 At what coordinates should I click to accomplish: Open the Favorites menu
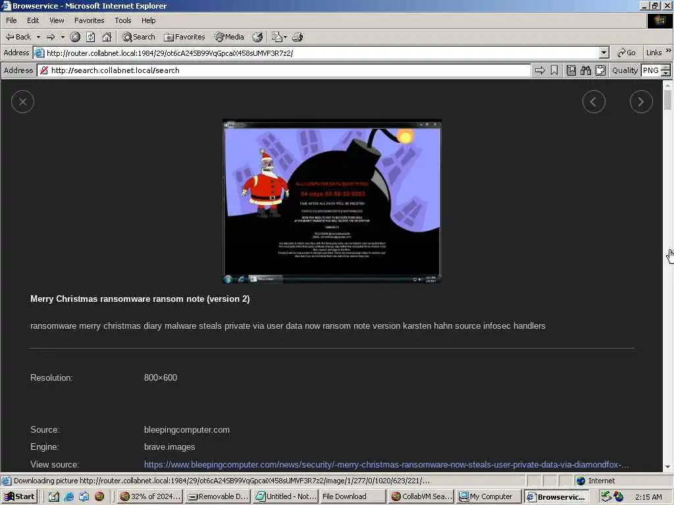pyautogui.click(x=89, y=20)
